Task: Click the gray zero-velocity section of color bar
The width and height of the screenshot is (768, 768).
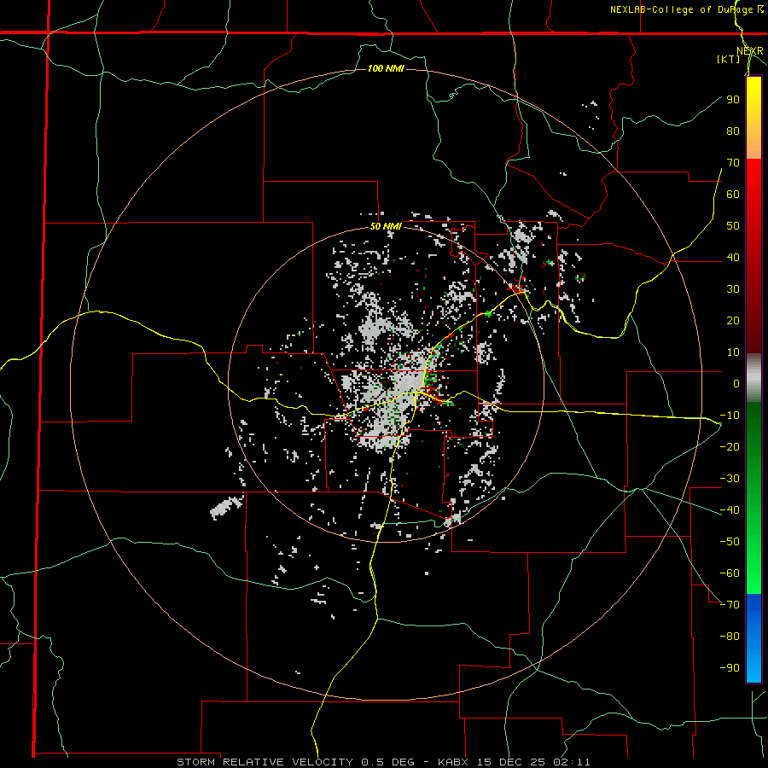Action: point(753,378)
